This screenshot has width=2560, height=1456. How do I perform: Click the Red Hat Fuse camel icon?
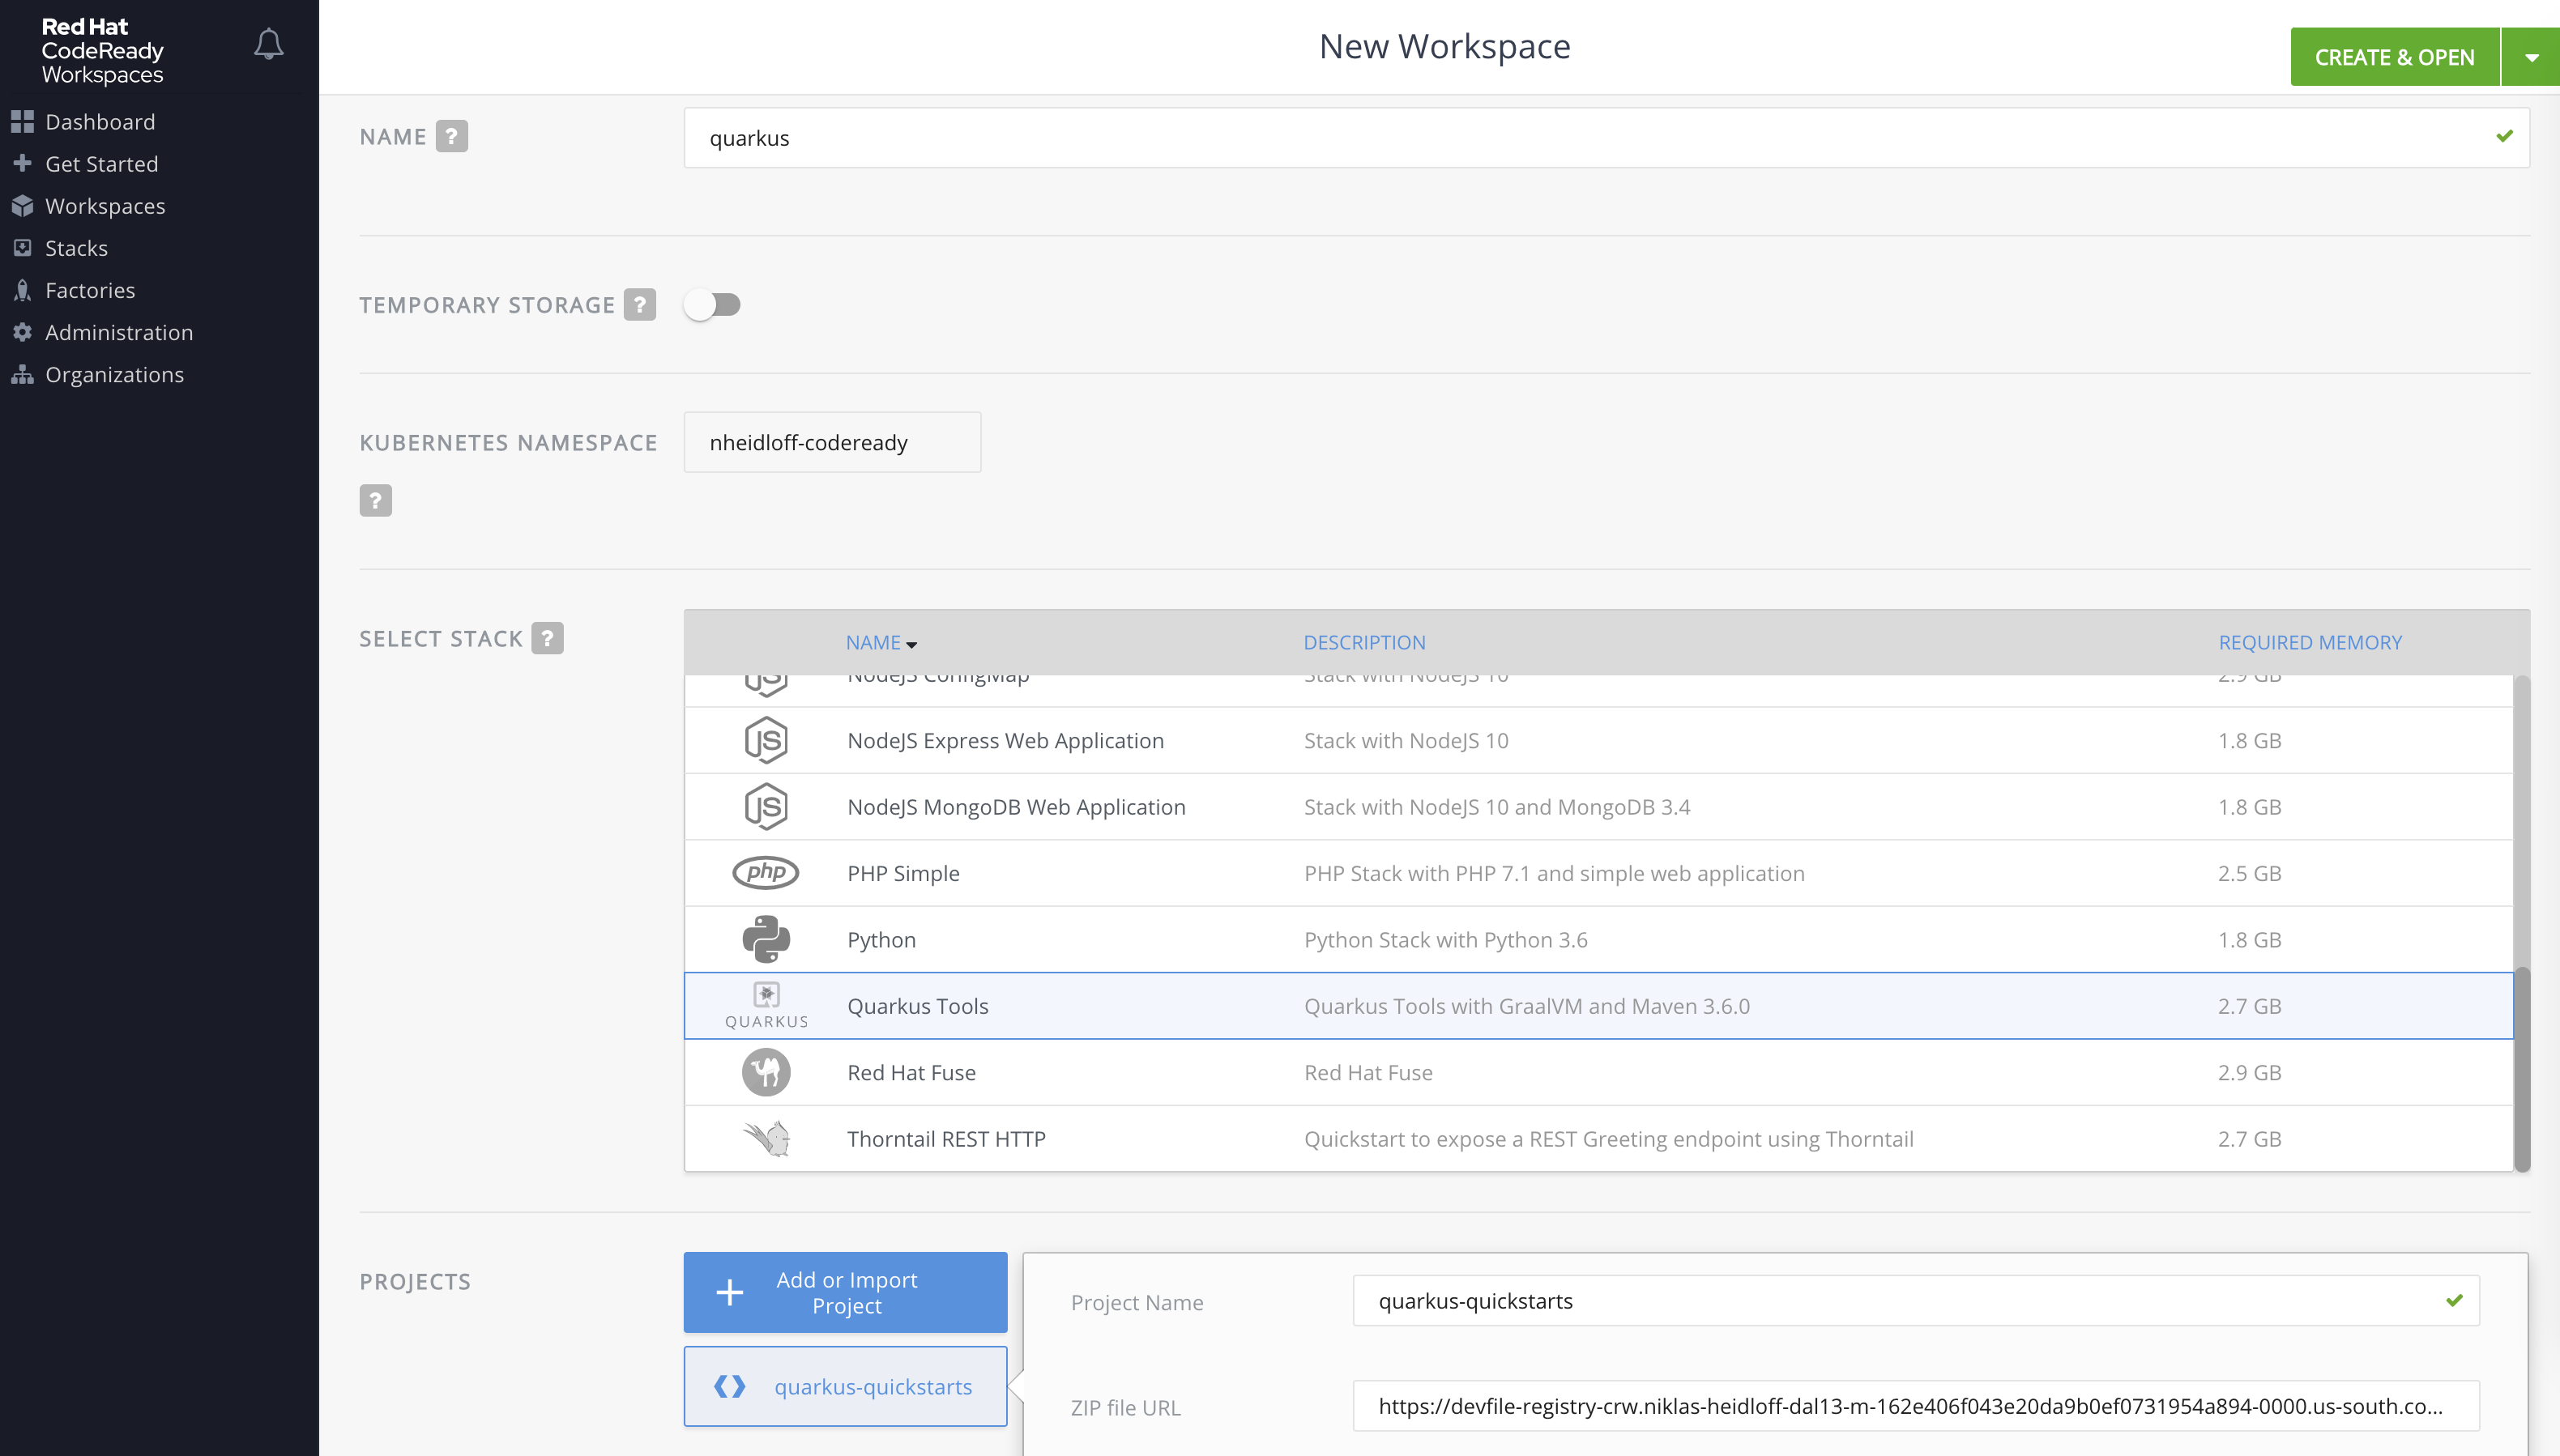coord(766,1072)
